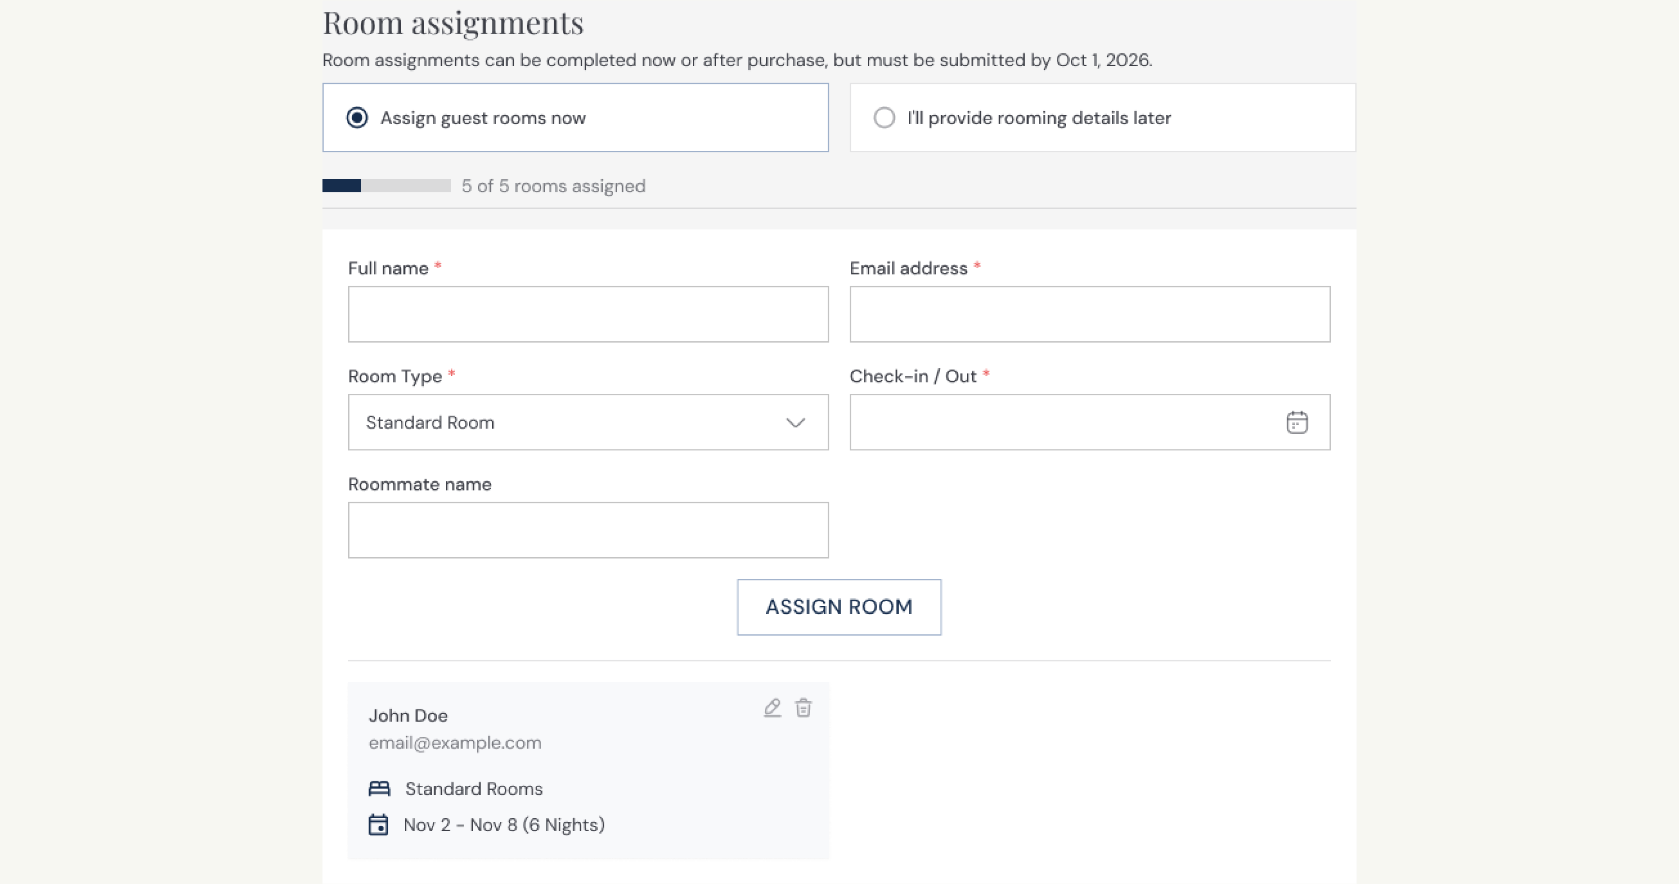Click the Check-in / Out date field
The height and width of the screenshot is (884, 1679).
[x=1090, y=422]
